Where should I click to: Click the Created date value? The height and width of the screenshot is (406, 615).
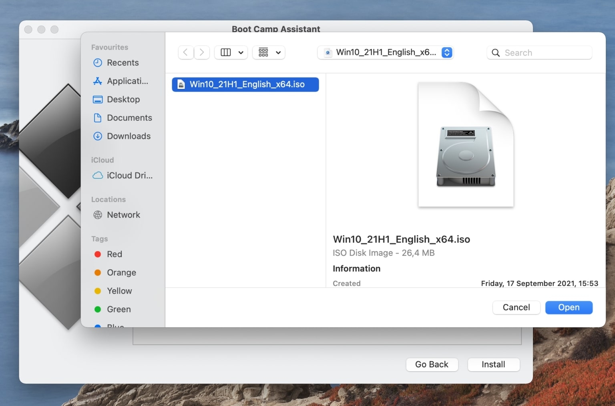pos(540,283)
